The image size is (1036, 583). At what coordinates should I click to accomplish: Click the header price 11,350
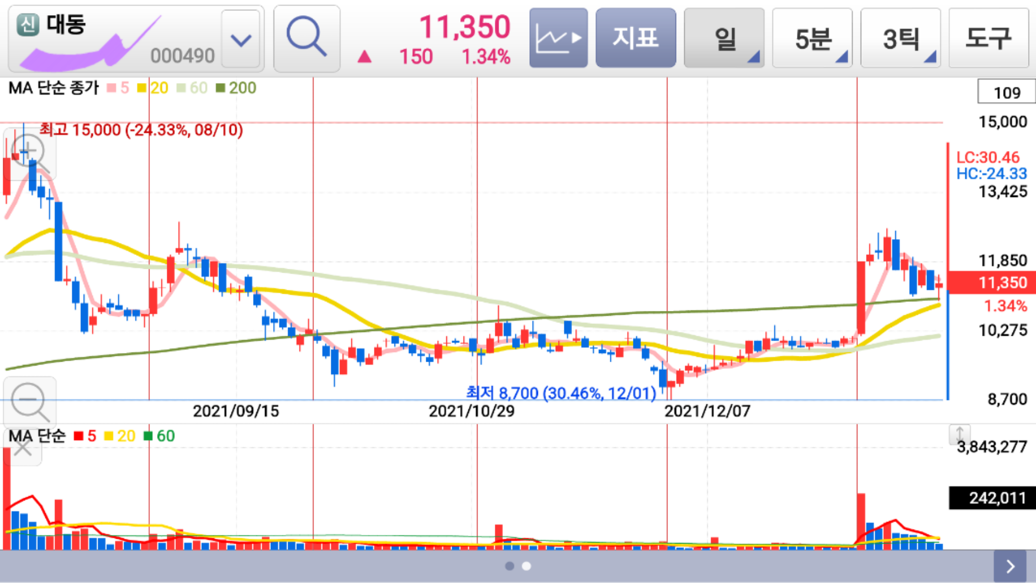pyautogui.click(x=465, y=27)
